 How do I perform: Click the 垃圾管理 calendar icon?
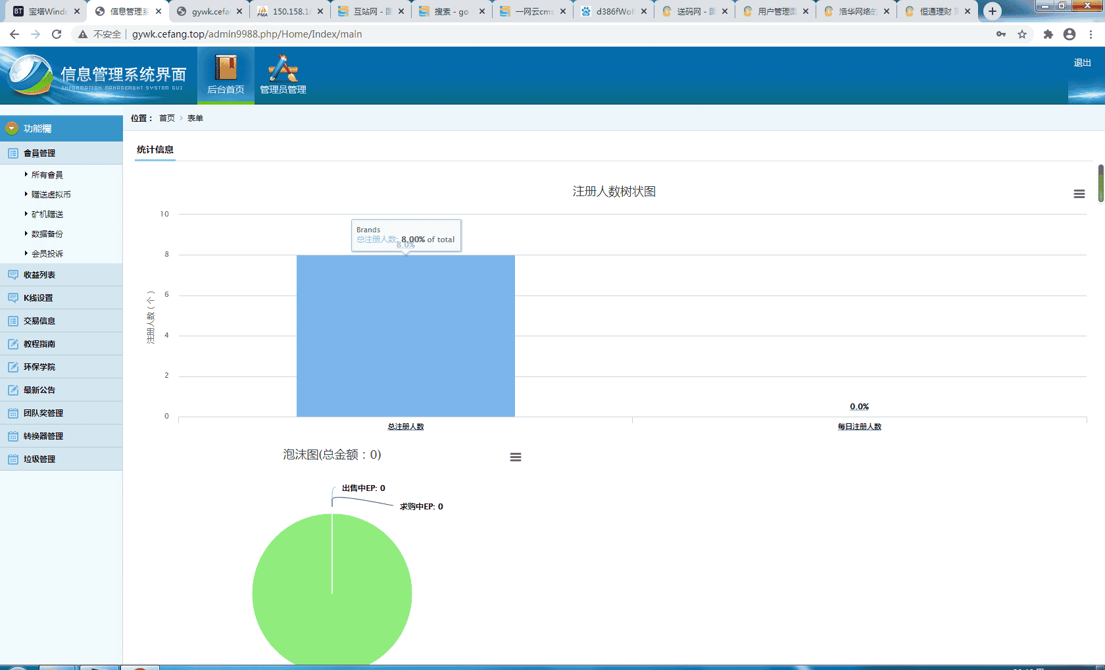coord(13,459)
